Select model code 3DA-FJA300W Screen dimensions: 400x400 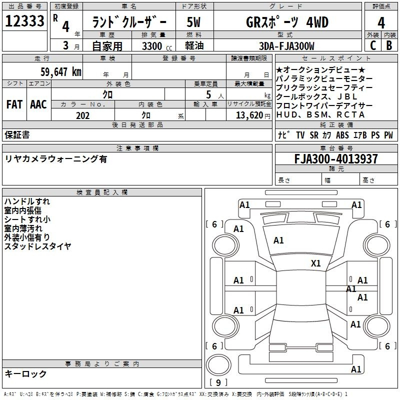tap(286, 46)
